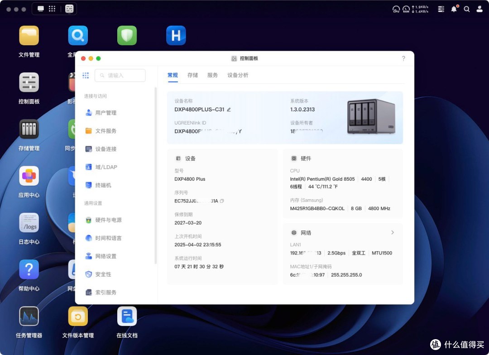The image size is (489, 355).
Task: Click the NAS device image thumbnail
Action: tap(371, 116)
